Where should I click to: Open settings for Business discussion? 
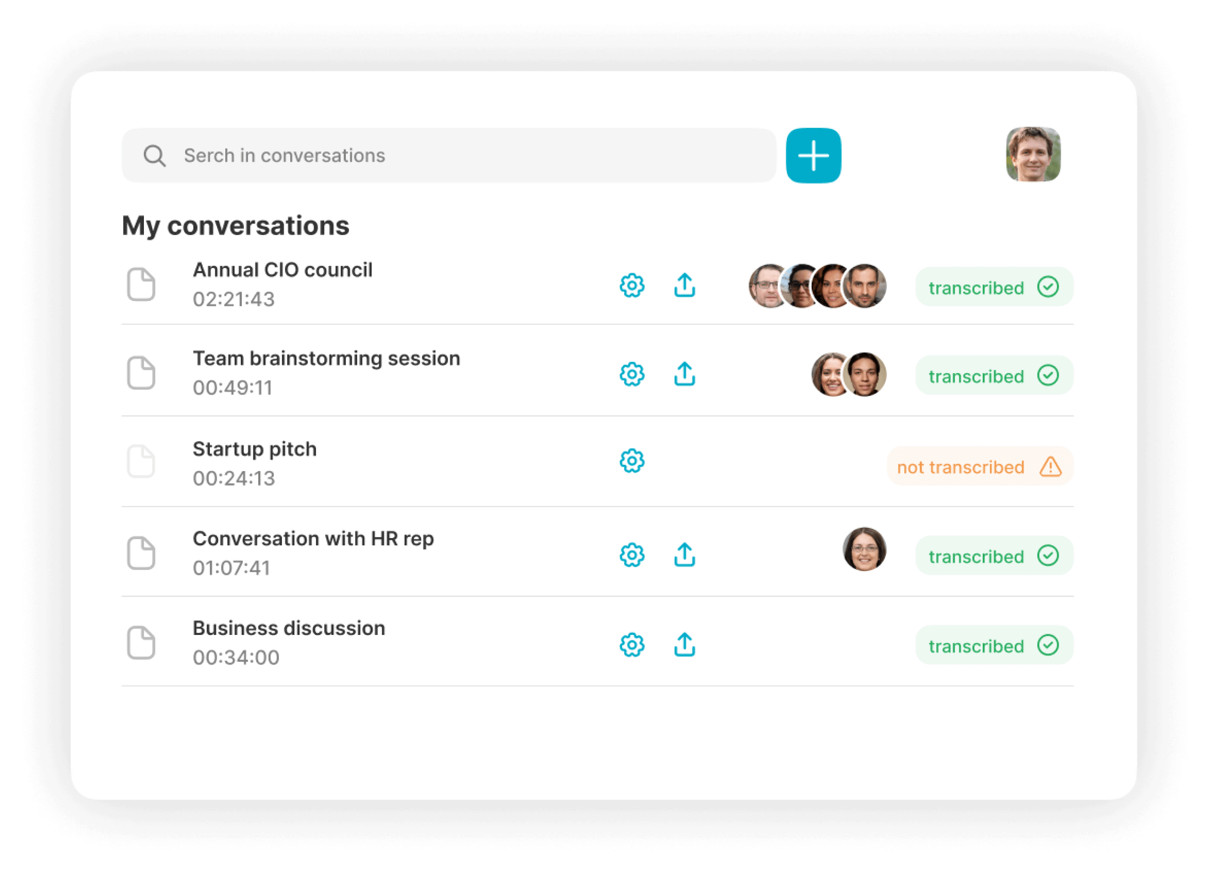(x=632, y=645)
